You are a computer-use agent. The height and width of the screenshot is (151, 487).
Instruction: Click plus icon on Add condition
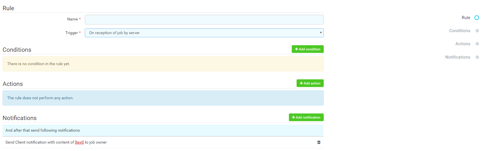(x=296, y=49)
